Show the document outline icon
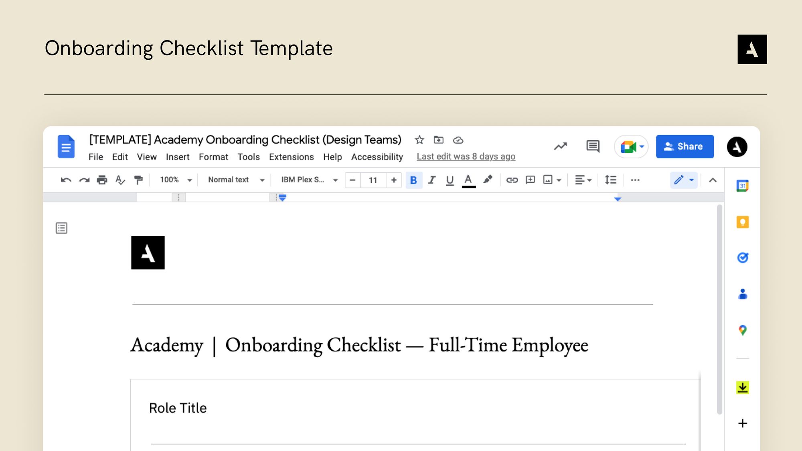802x451 pixels. coord(61,228)
